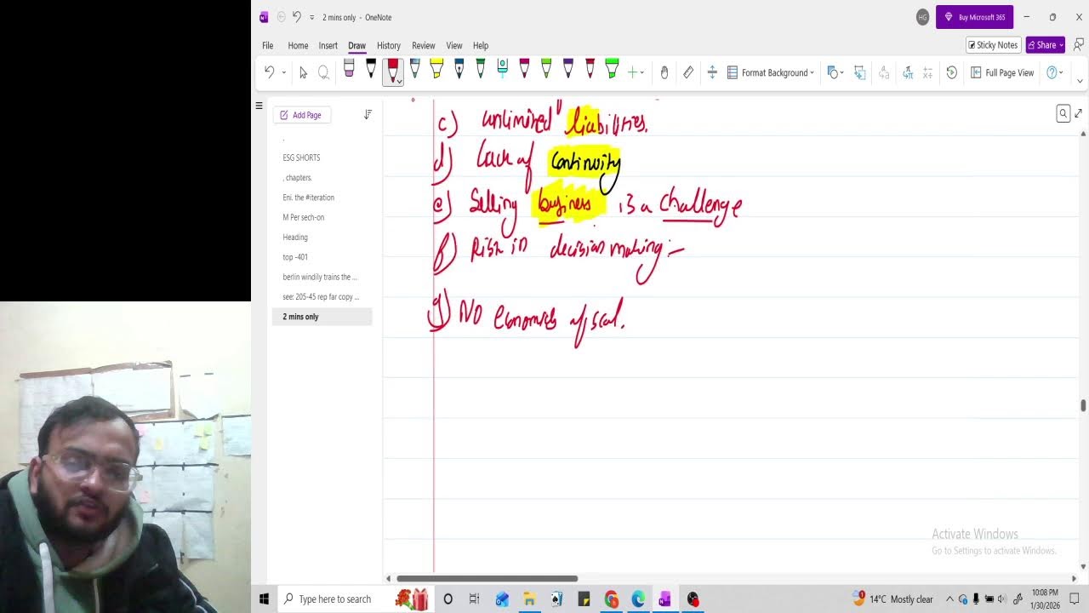Toggle the Ruler tool
1089x613 pixels.
[688, 72]
